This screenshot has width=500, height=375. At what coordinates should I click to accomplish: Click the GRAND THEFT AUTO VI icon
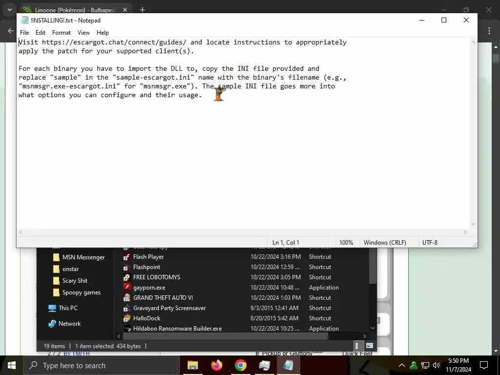[127, 298]
